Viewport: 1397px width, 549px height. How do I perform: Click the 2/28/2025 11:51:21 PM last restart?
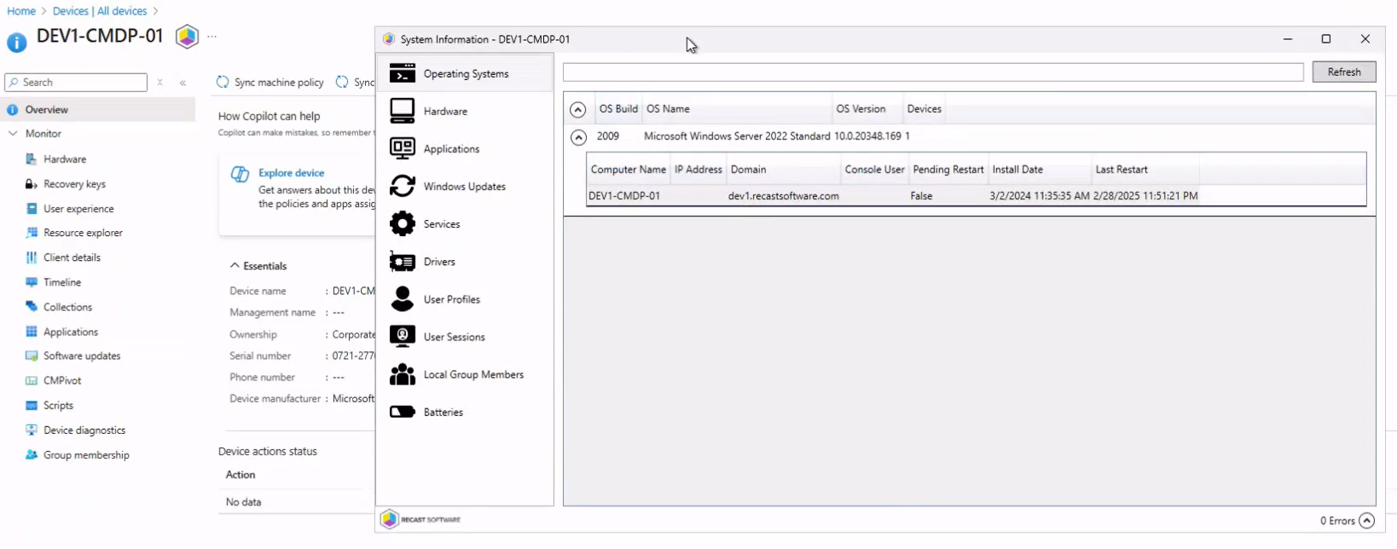coord(1145,195)
